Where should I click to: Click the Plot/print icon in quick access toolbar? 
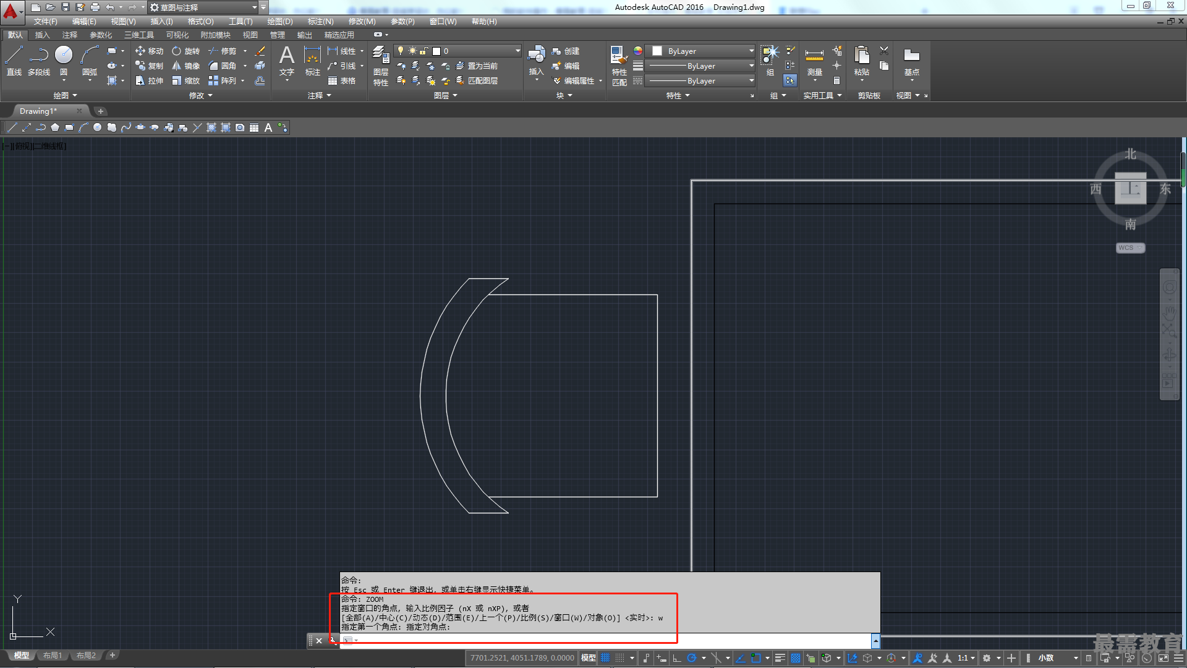(x=95, y=7)
